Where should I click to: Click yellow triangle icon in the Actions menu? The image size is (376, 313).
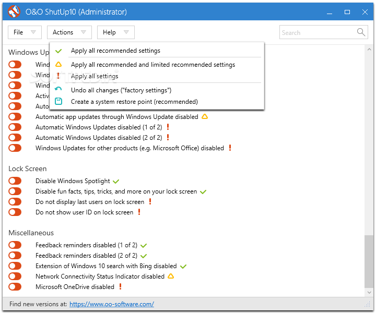(58, 64)
